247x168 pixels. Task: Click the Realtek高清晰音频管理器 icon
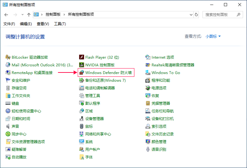click(x=148, y=65)
